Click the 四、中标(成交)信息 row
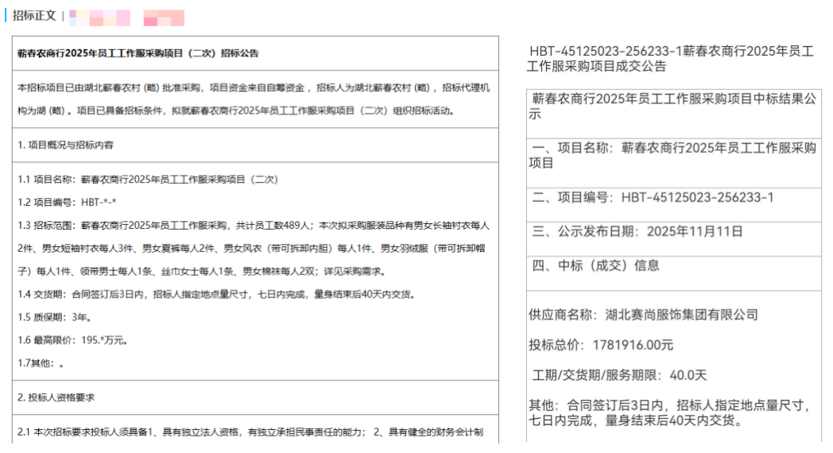The height and width of the screenshot is (453, 833). click(x=595, y=265)
